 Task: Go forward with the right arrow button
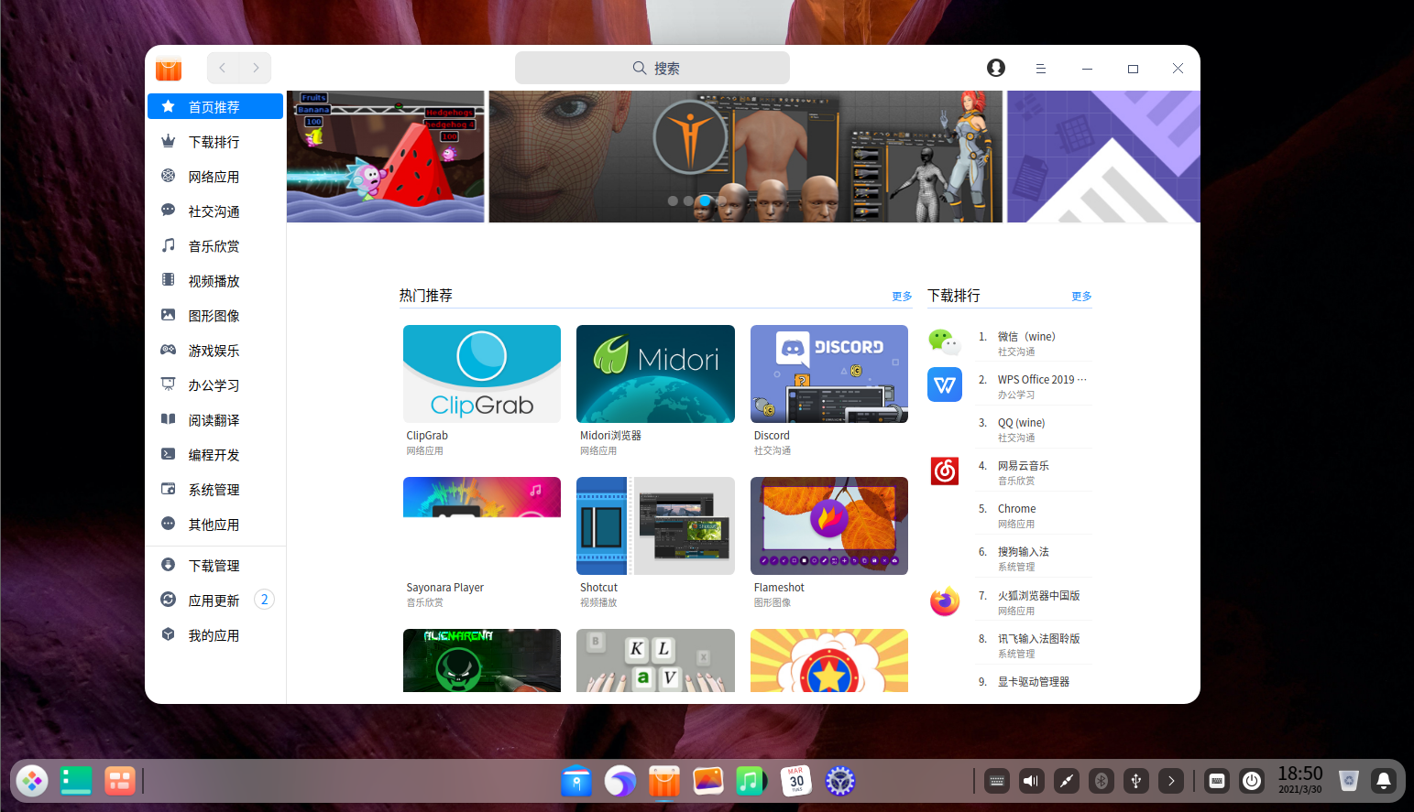click(256, 68)
